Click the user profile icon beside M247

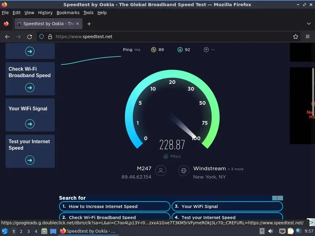pyautogui.click(x=161, y=171)
